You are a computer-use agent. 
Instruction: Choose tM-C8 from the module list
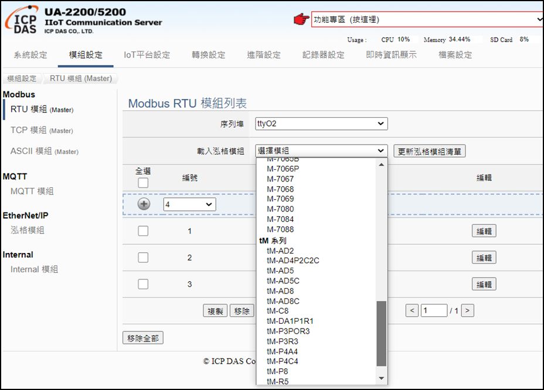pyautogui.click(x=317, y=311)
